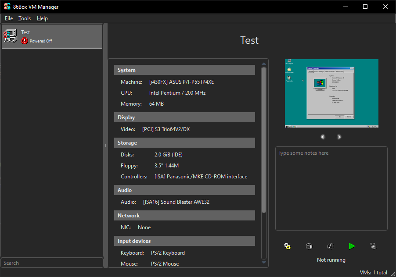
Task: Click the 'Machine:' label
Action: pyautogui.click(x=131, y=82)
